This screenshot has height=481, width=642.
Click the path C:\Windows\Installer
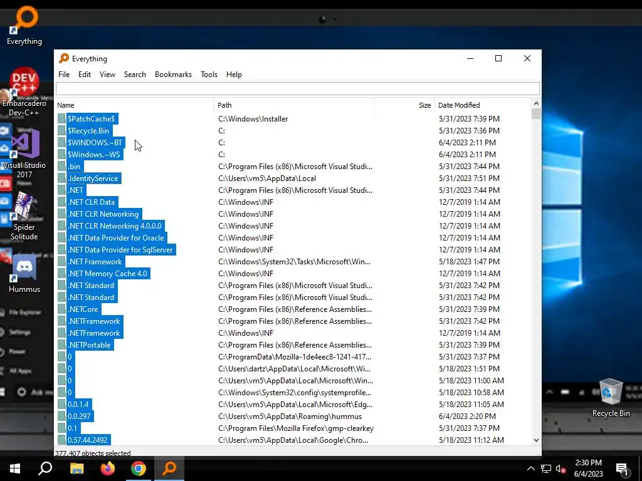point(253,119)
